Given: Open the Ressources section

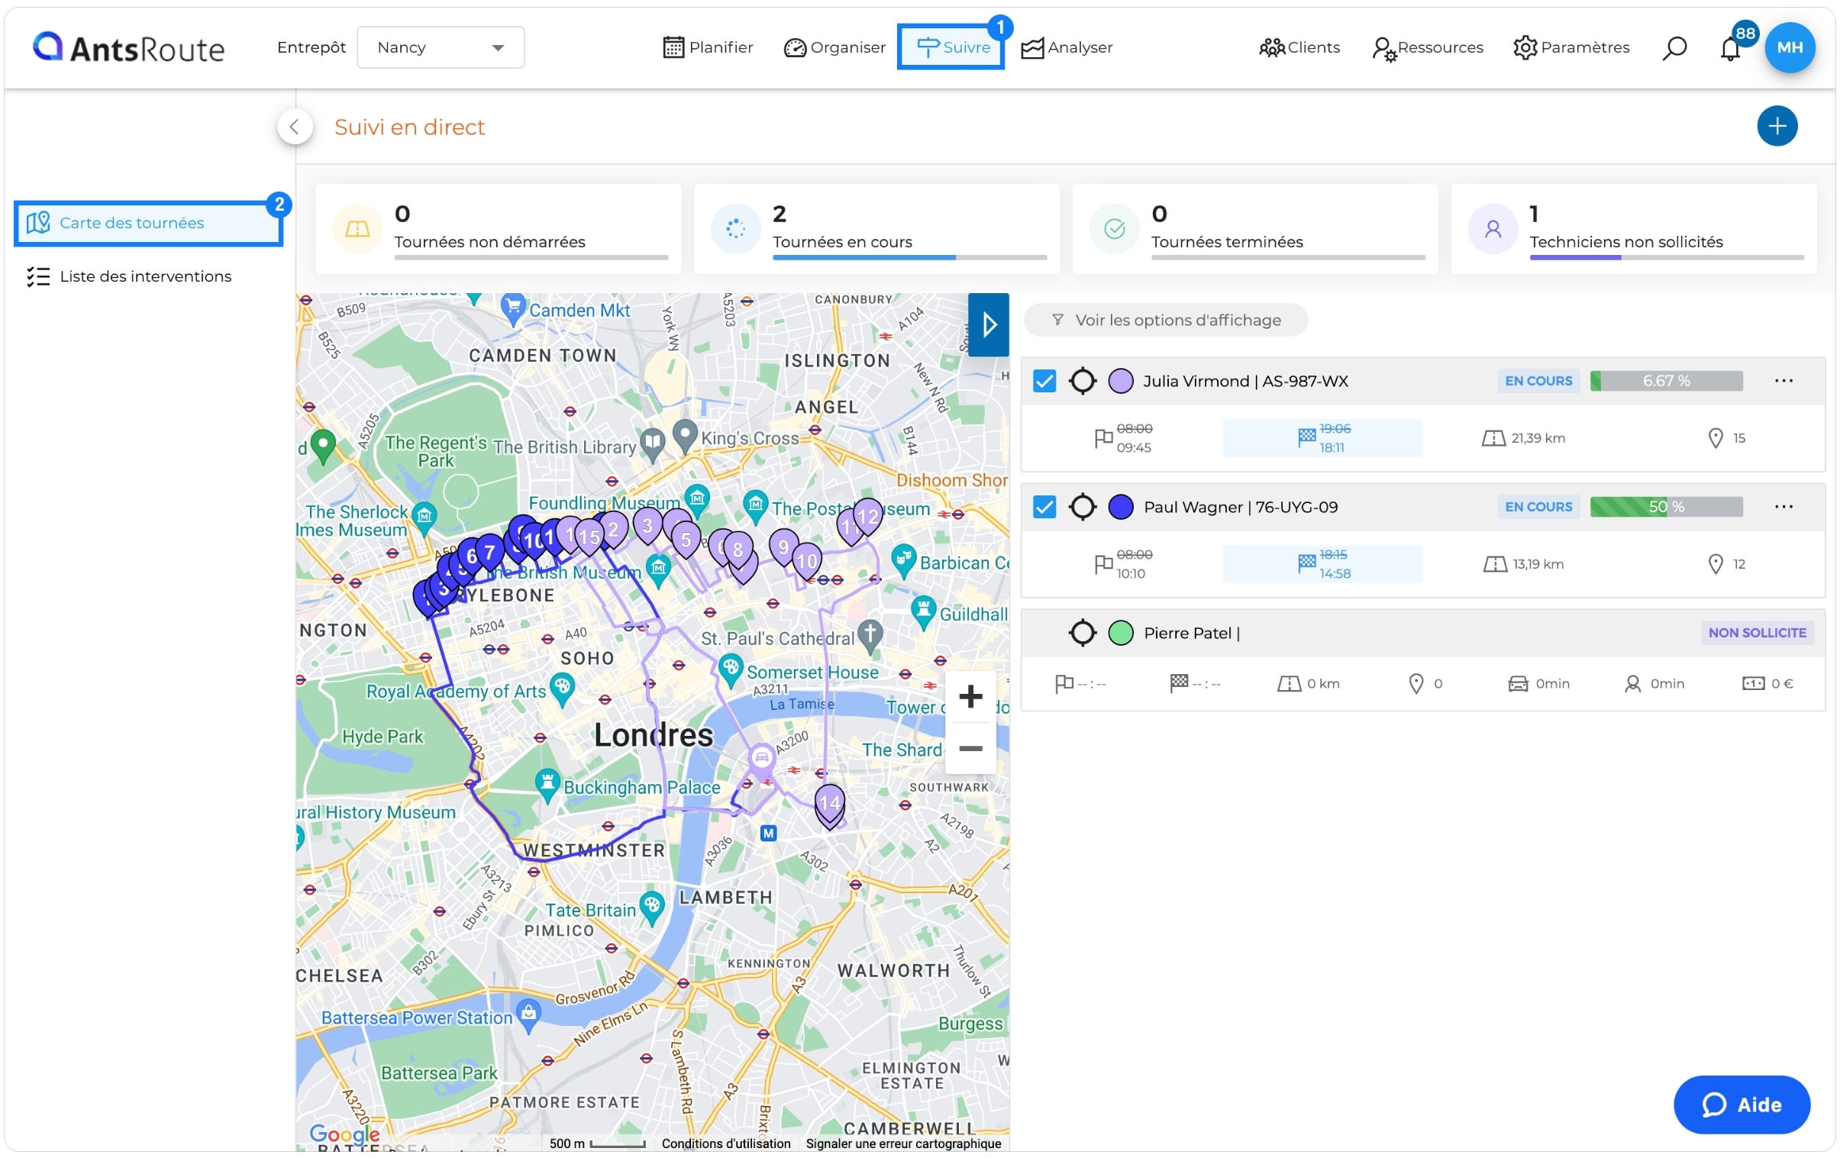Looking at the screenshot, I should 1428,47.
